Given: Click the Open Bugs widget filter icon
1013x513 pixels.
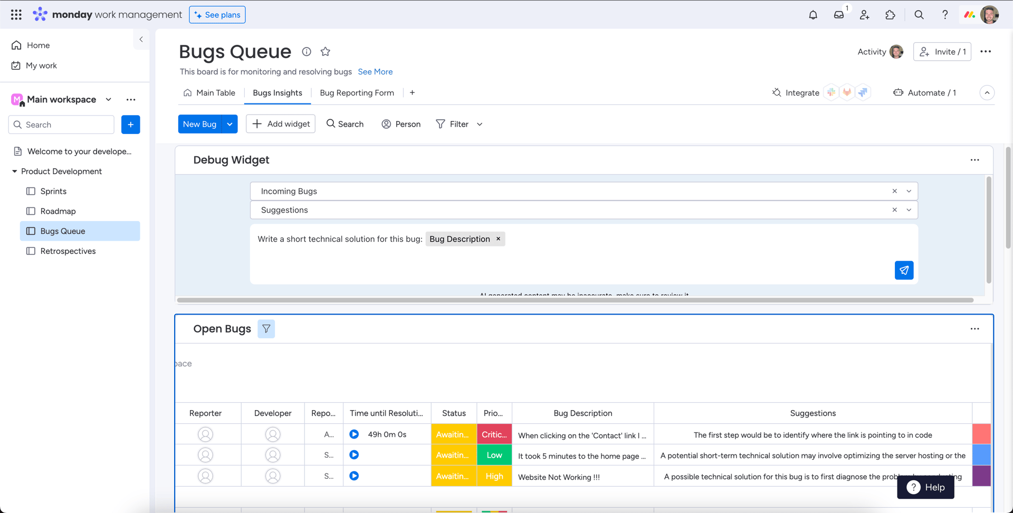Looking at the screenshot, I should tap(266, 329).
